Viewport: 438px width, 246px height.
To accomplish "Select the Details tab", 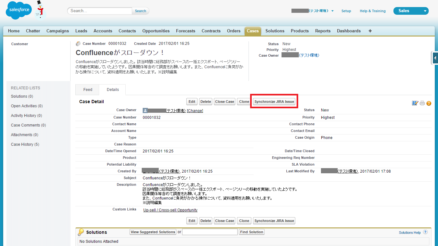I will tap(113, 90).
